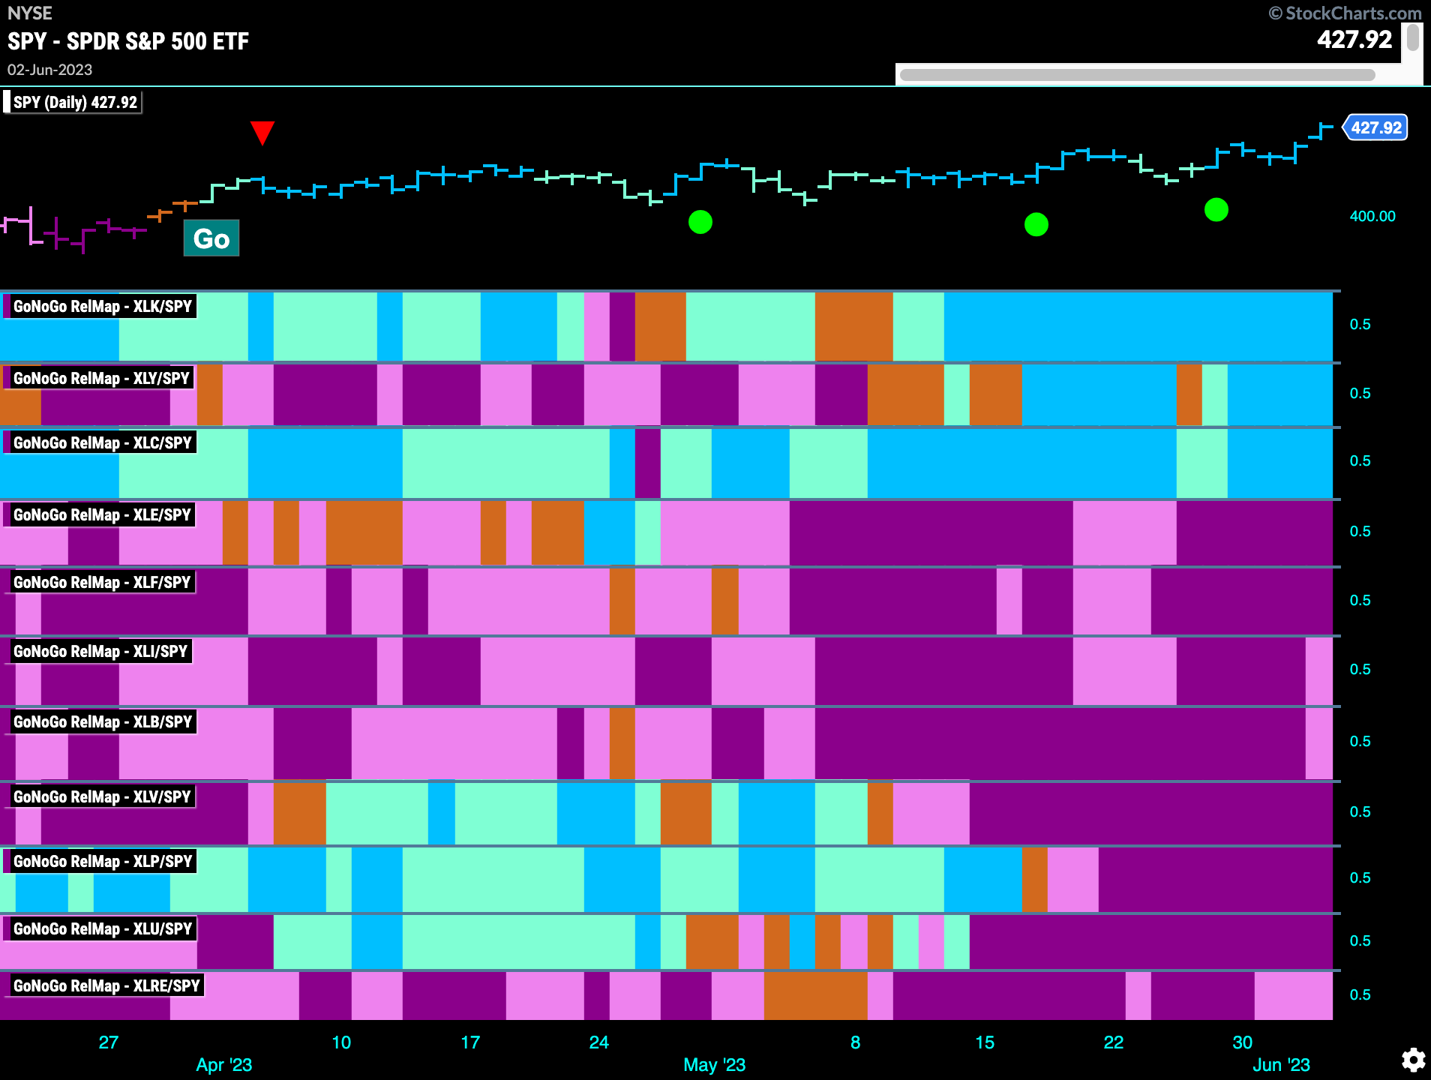Click the SPY - SPDR S&P 500 ETF title
Image resolution: width=1431 pixels, height=1080 pixels.
tap(128, 41)
